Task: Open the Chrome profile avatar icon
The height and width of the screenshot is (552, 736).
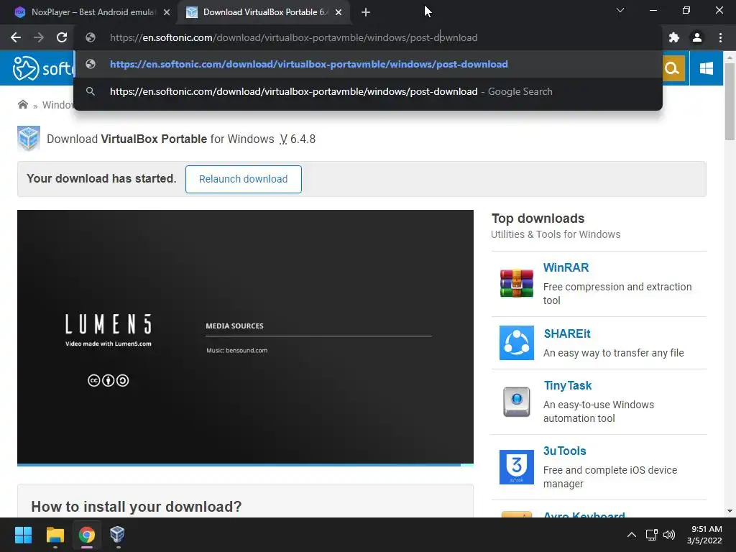Action: [x=697, y=37]
